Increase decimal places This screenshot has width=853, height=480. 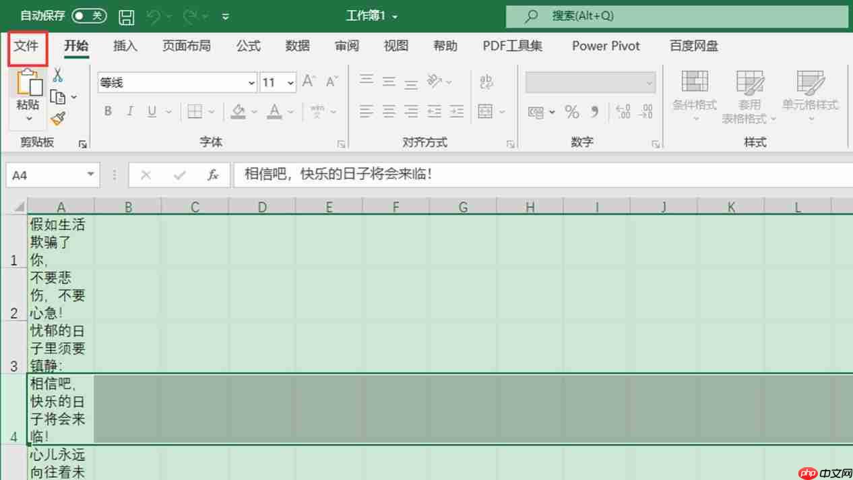pos(623,111)
